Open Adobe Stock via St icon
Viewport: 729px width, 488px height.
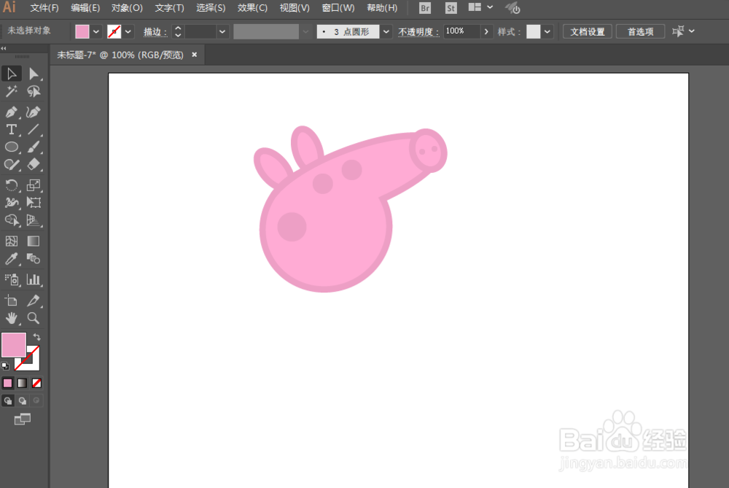pyautogui.click(x=451, y=8)
